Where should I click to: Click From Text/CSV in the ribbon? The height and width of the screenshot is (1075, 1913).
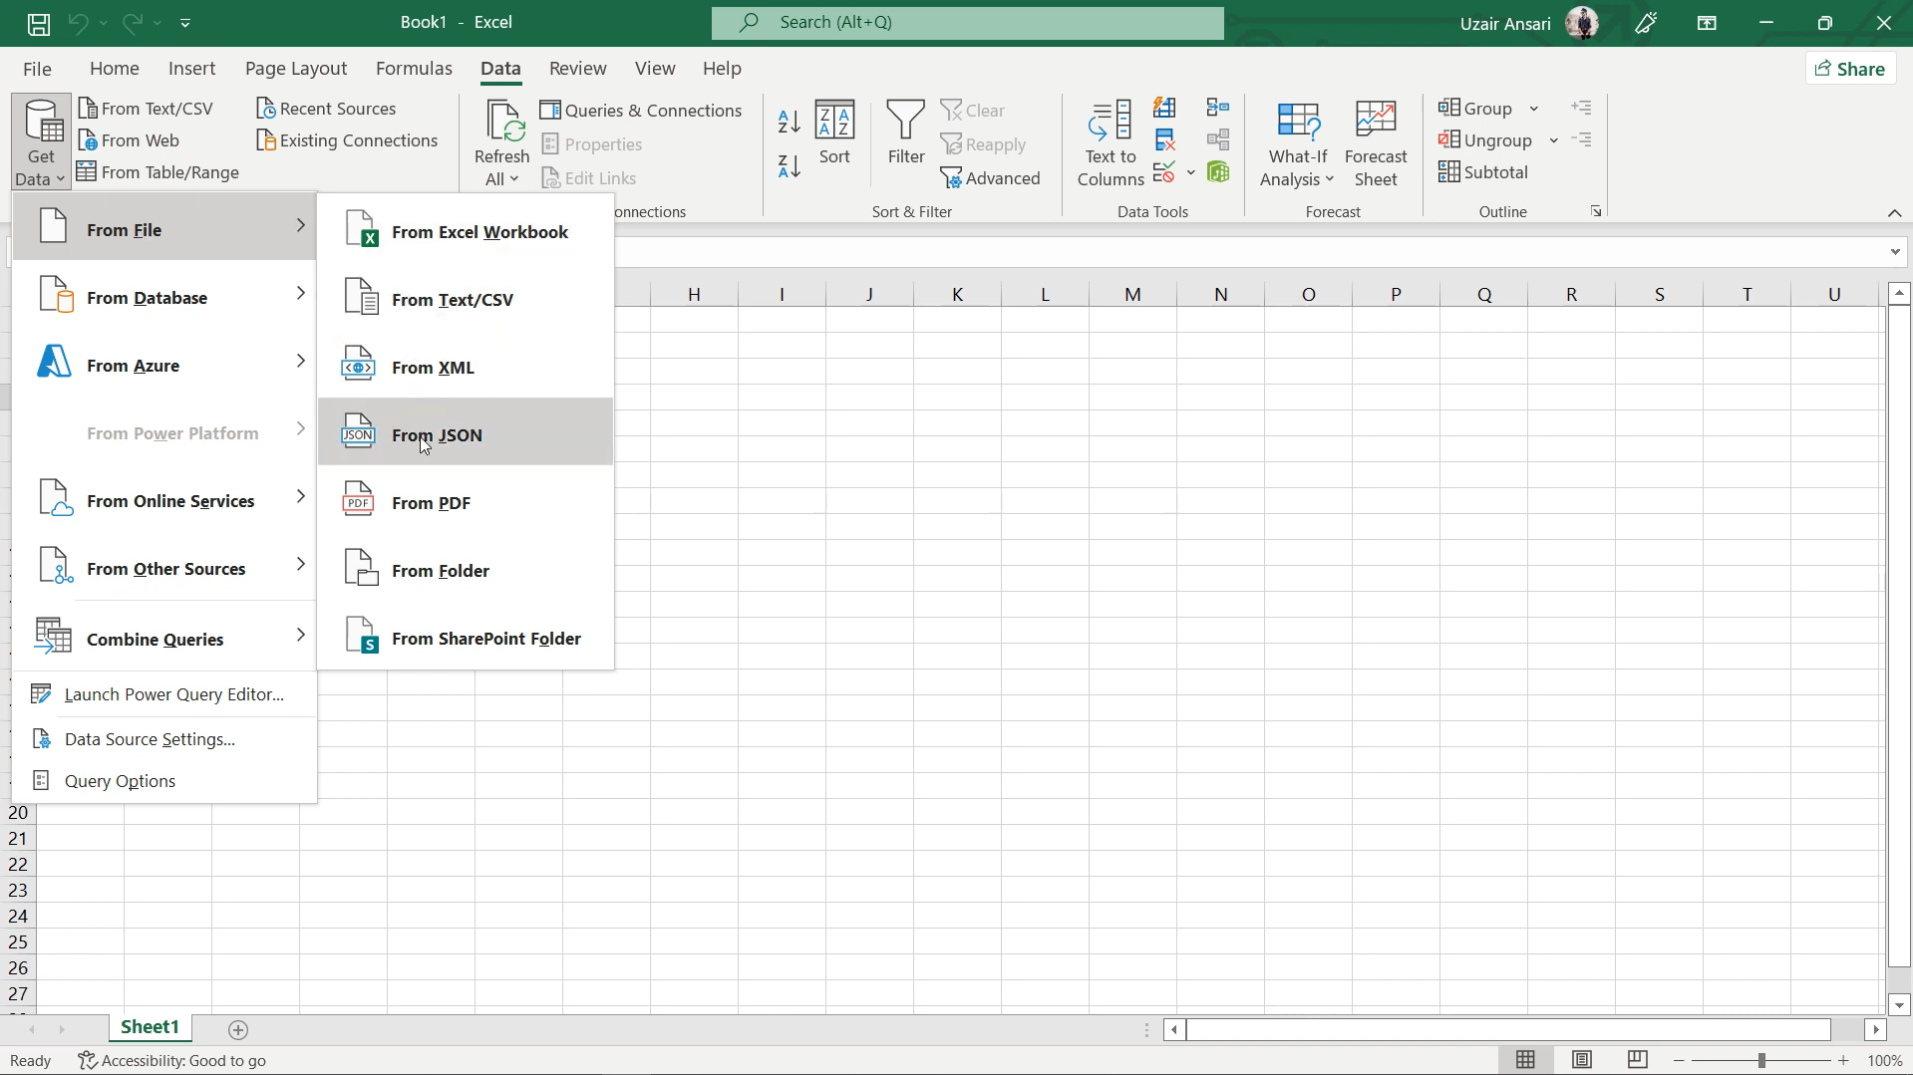point(146,109)
